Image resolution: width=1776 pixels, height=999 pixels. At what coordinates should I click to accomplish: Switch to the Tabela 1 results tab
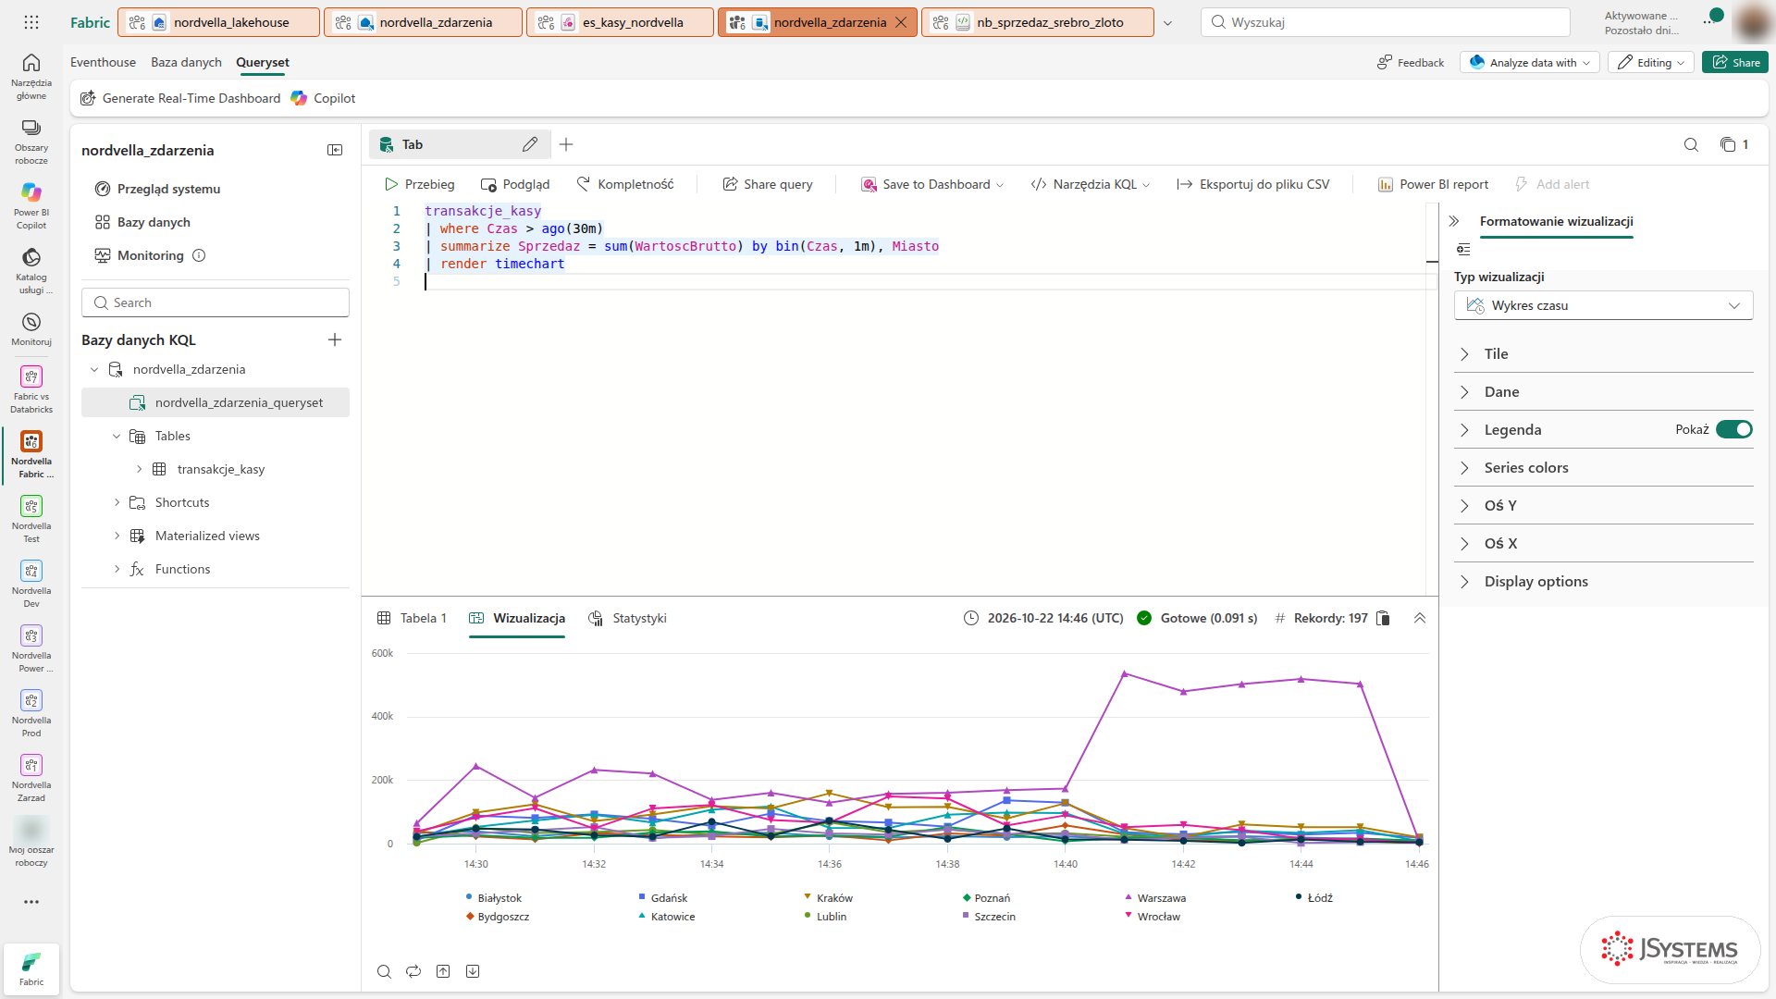[412, 618]
